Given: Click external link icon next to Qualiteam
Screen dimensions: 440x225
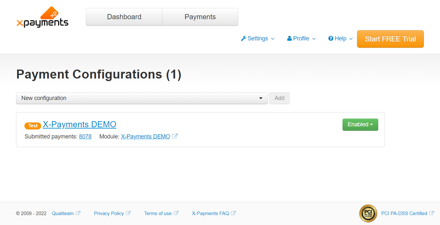Looking at the screenshot, I should coord(78,213).
